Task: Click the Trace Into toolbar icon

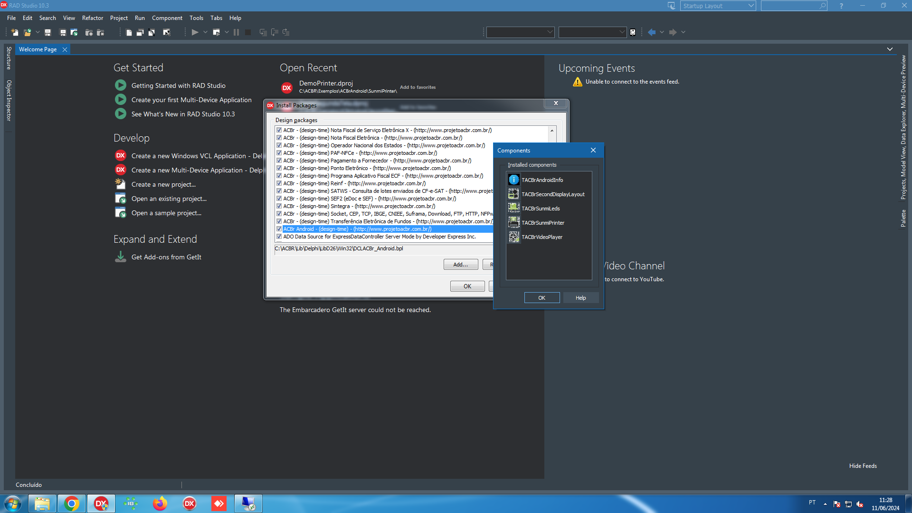Action: click(x=263, y=32)
